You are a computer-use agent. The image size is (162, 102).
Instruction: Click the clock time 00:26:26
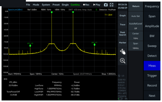click(122, 5)
